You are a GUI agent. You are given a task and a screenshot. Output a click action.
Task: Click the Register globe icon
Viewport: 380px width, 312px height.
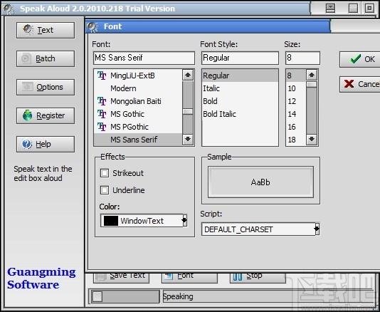click(27, 115)
